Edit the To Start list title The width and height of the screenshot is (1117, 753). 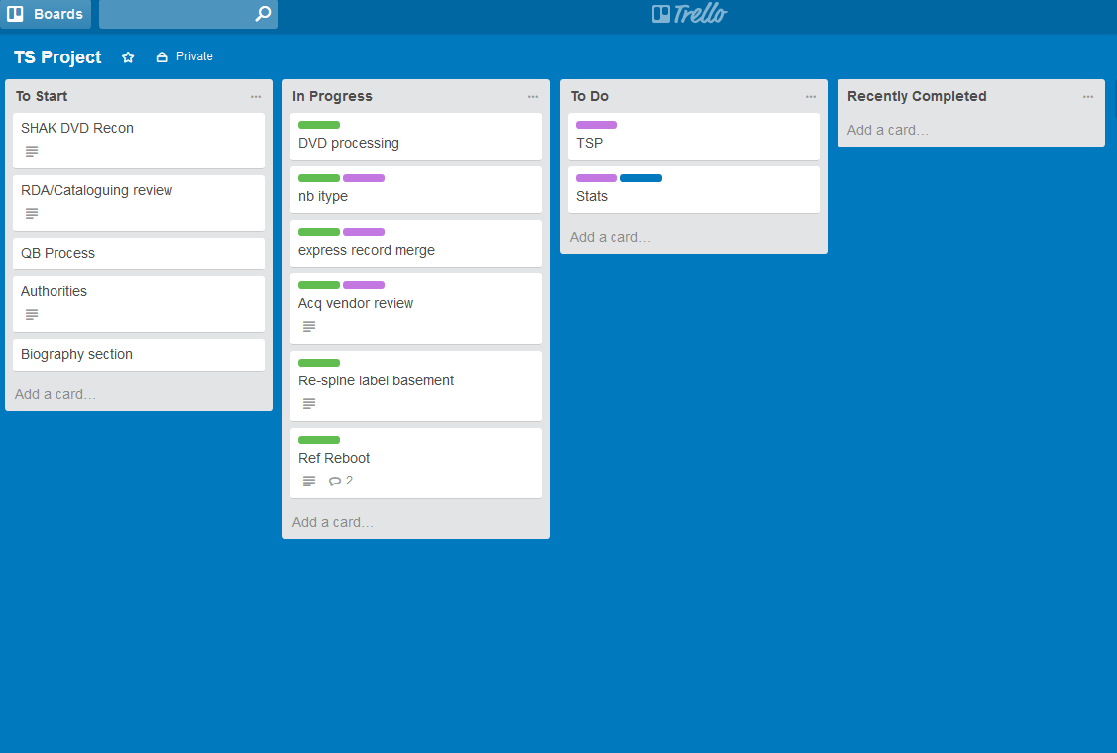pos(42,96)
